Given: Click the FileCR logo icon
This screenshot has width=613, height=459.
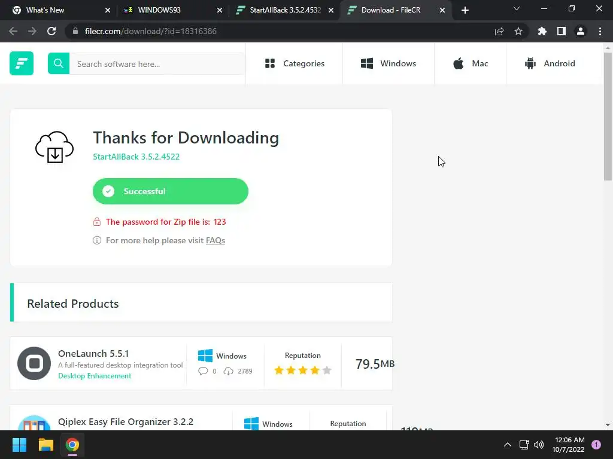Looking at the screenshot, I should tap(22, 63).
